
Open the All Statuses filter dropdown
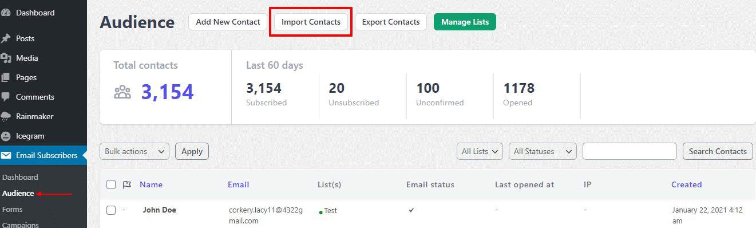point(543,151)
